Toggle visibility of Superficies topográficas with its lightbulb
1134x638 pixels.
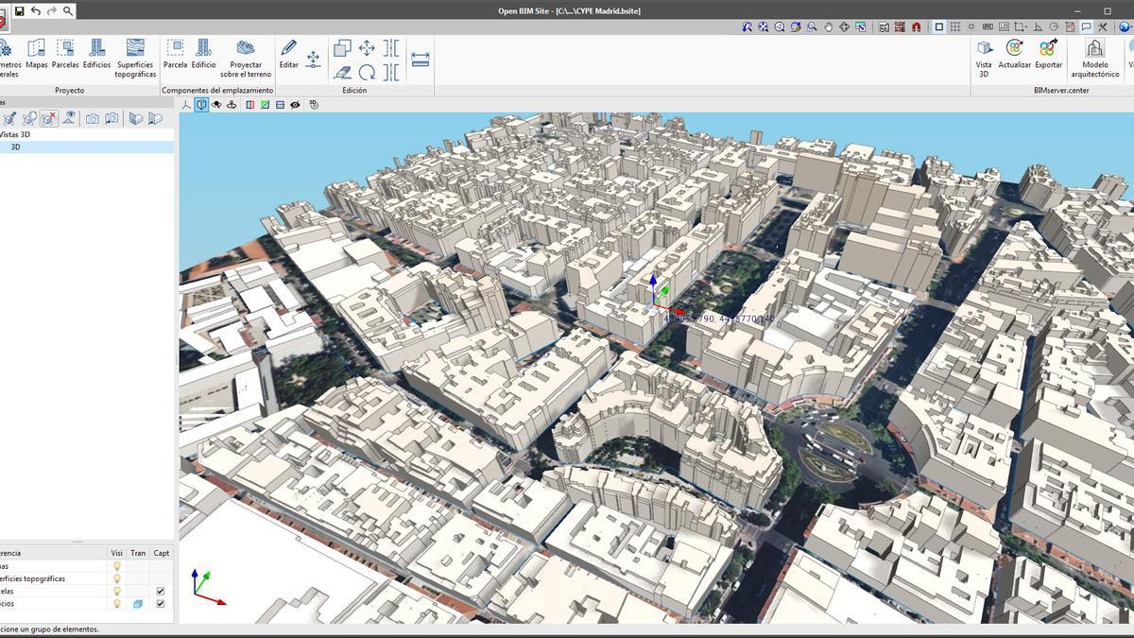(x=116, y=578)
